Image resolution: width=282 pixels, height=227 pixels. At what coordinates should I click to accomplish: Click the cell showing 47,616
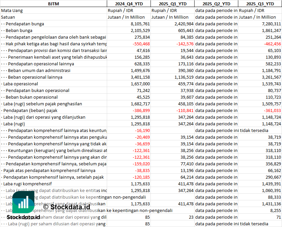click(x=143, y=50)
